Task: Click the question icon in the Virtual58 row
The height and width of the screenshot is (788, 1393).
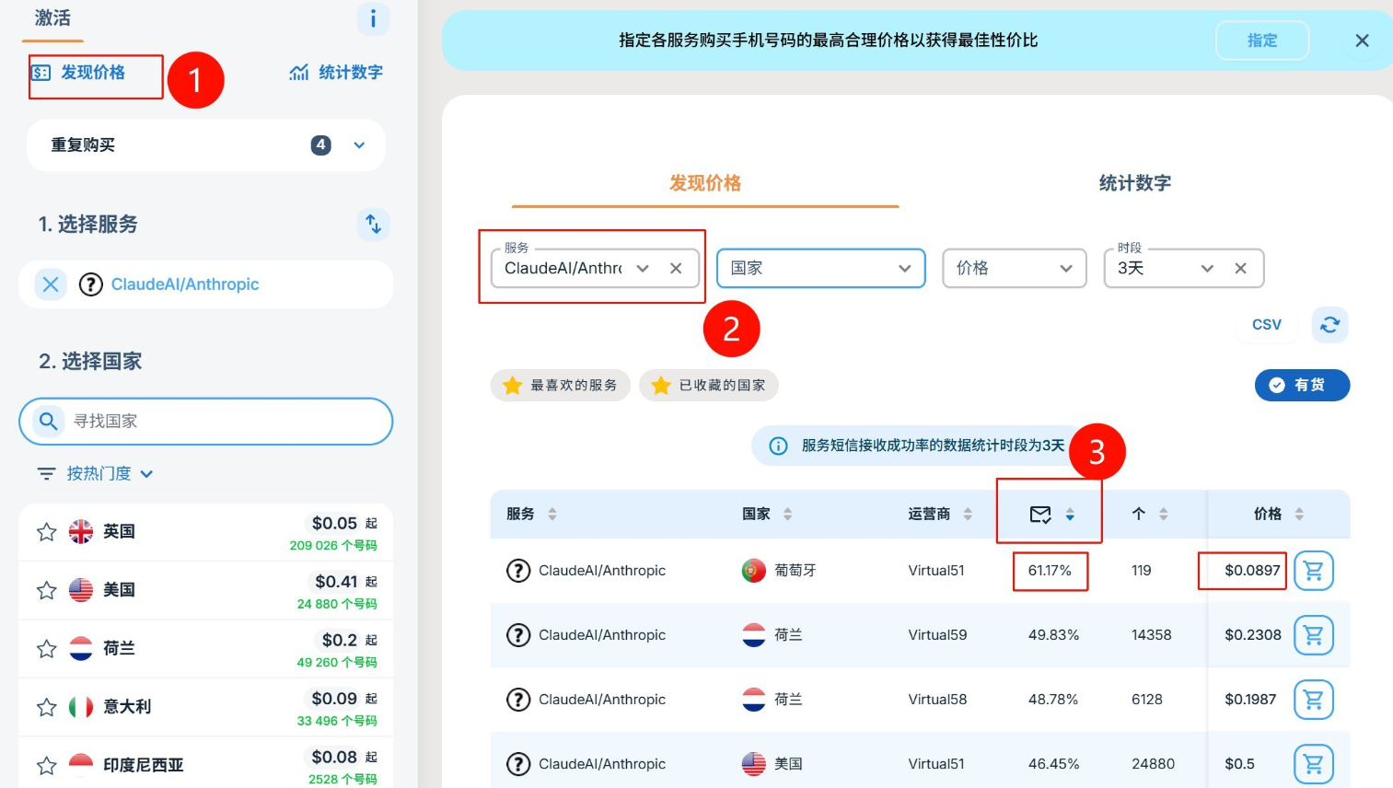Action: coord(518,700)
